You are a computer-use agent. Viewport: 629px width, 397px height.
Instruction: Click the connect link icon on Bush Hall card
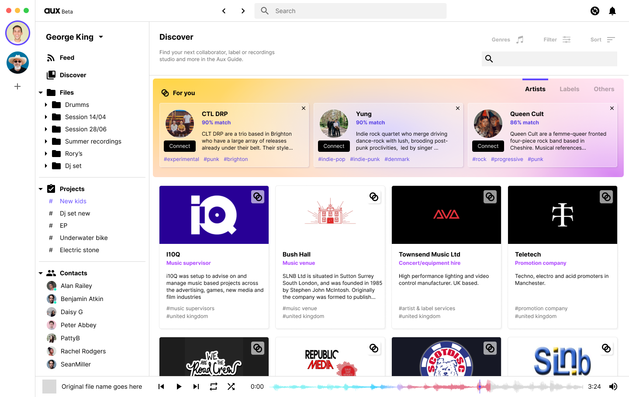coord(374,197)
